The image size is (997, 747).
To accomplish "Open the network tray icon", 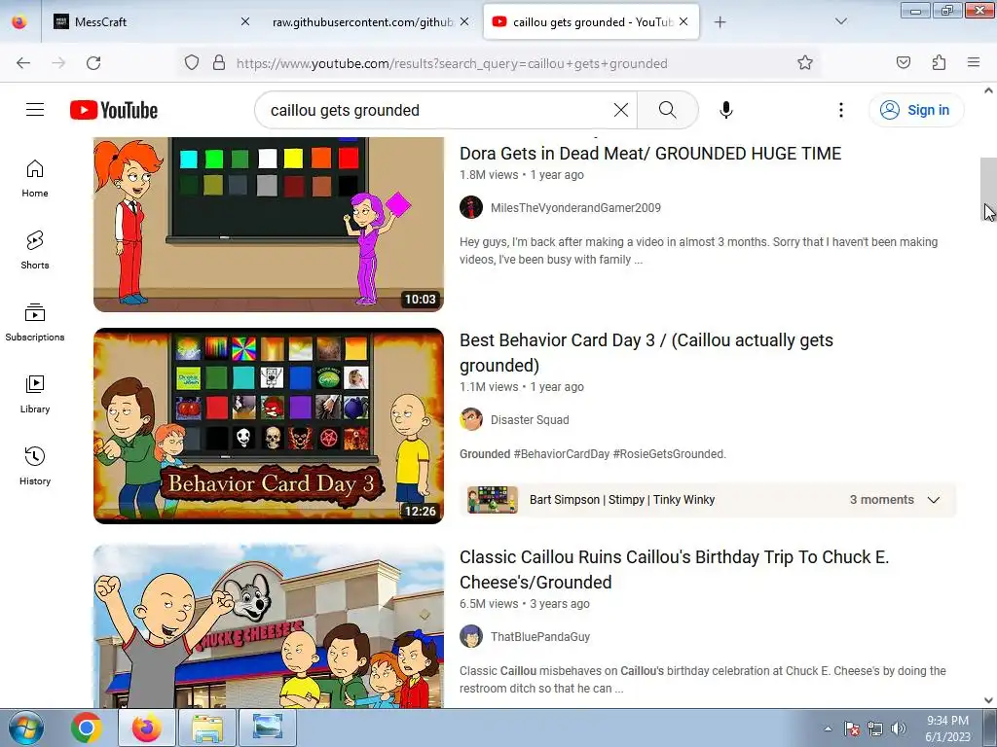I will coord(875,729).
